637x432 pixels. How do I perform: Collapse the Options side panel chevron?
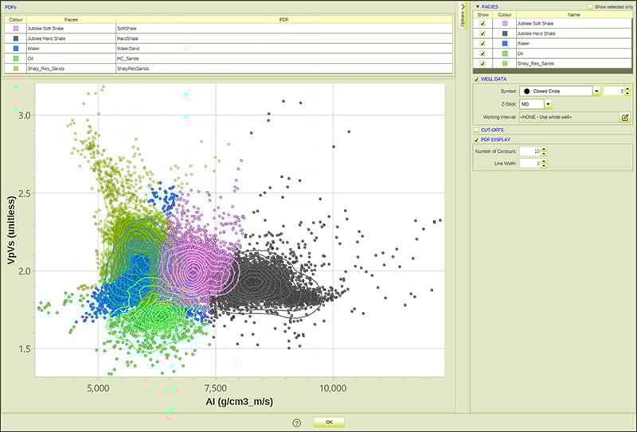(463, 6)
